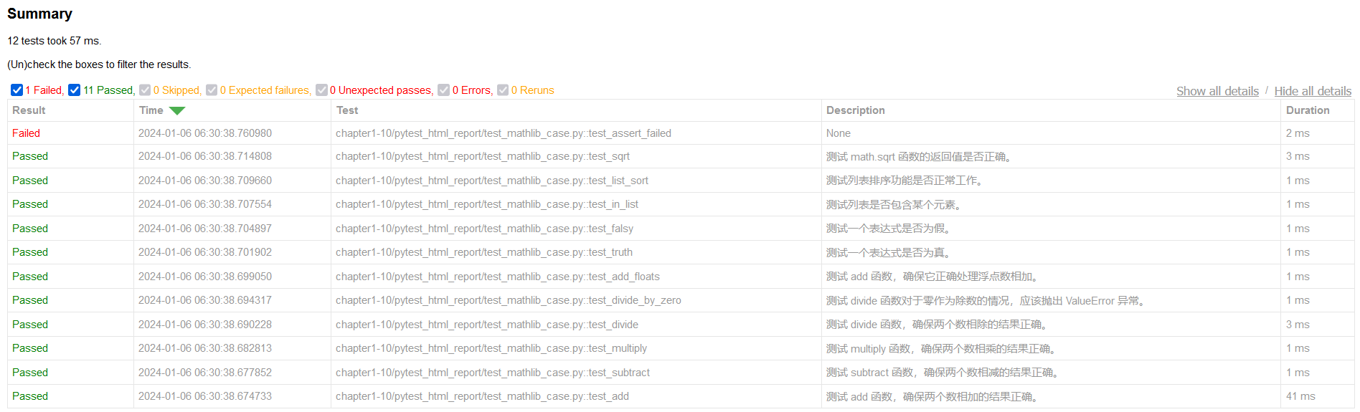Click the test_multiply test row

491,348
